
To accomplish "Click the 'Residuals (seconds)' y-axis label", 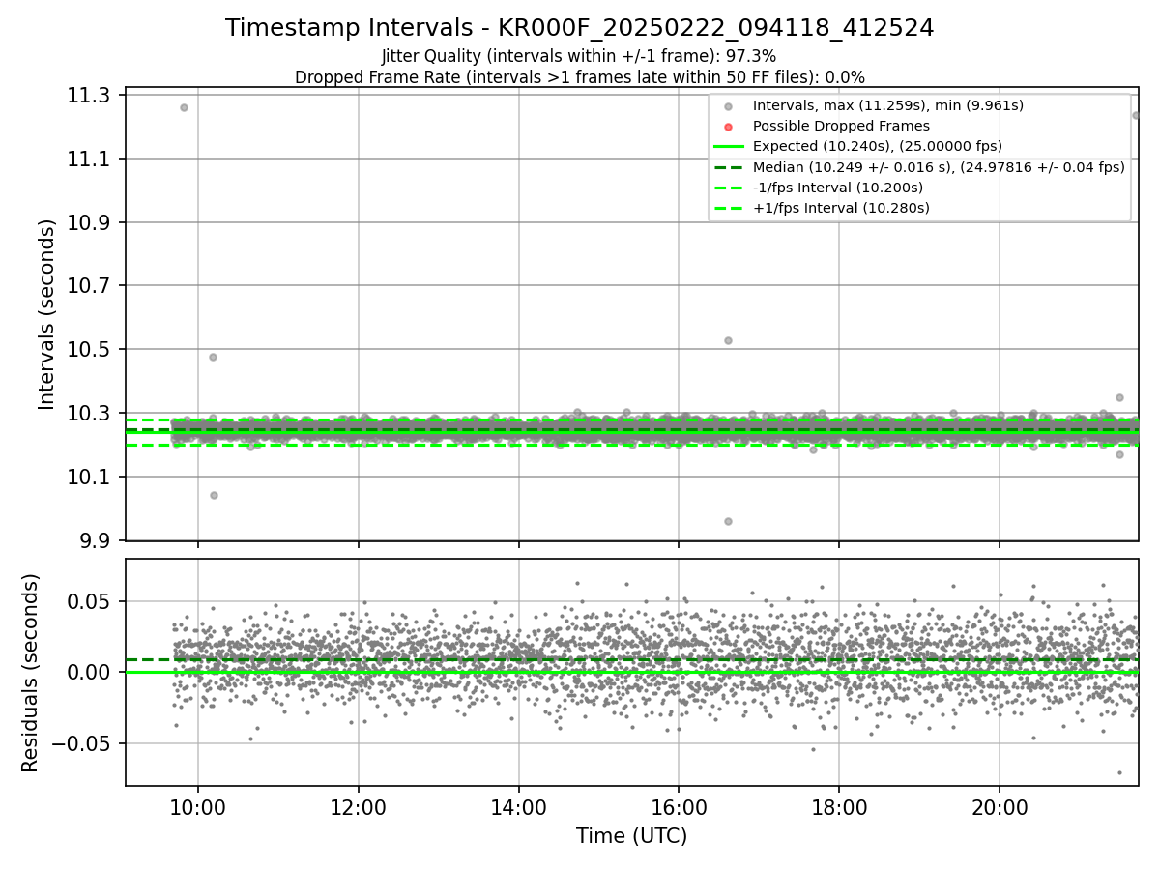I will click(31, 673).
